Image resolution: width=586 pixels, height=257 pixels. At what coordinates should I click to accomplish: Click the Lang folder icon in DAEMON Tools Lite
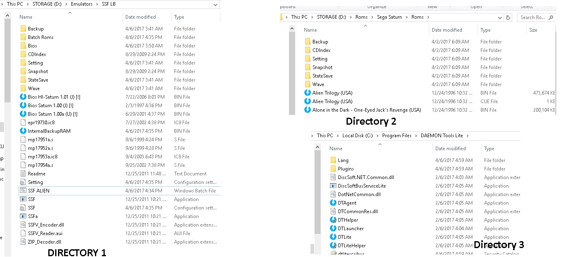pos(333,160)
